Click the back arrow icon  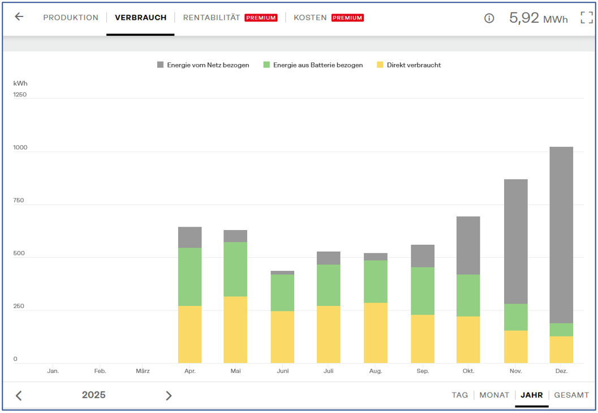point(19,17)
